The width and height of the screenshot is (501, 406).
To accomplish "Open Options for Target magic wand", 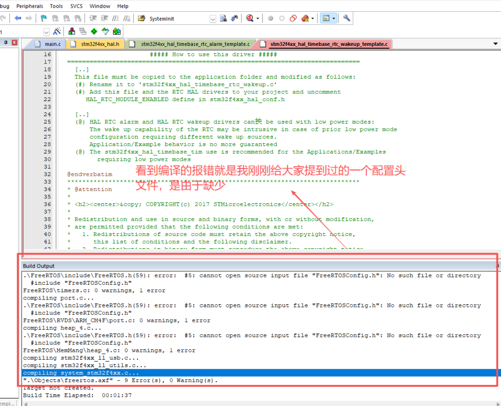I will coord(57,32).
